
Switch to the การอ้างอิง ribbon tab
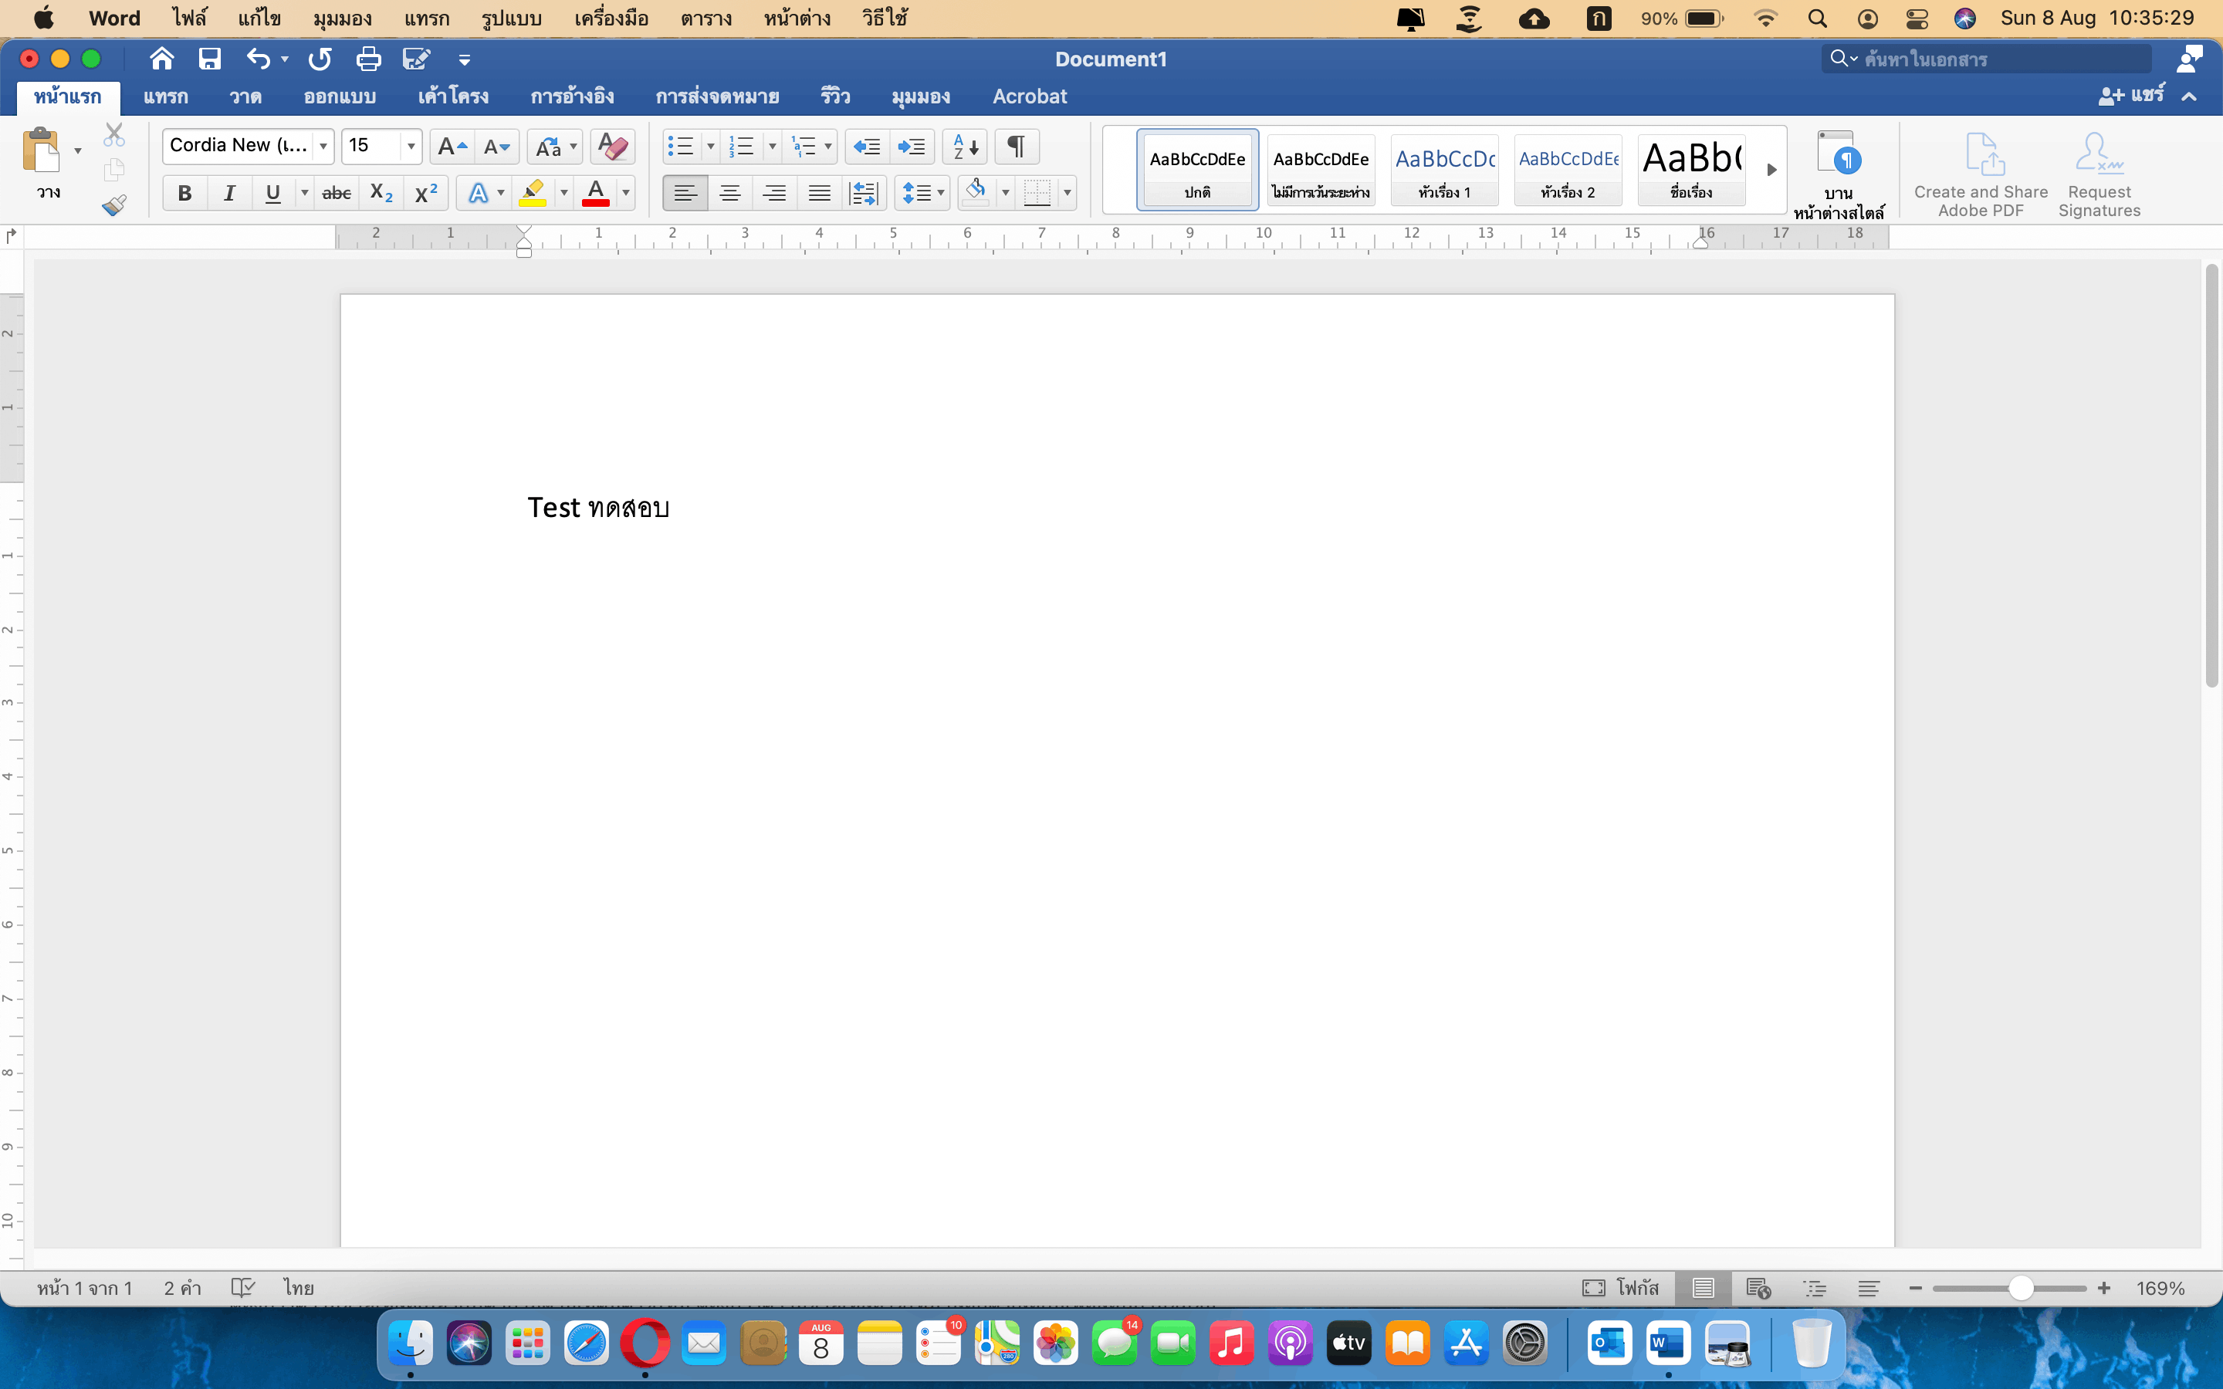click(x=571, y=96)
